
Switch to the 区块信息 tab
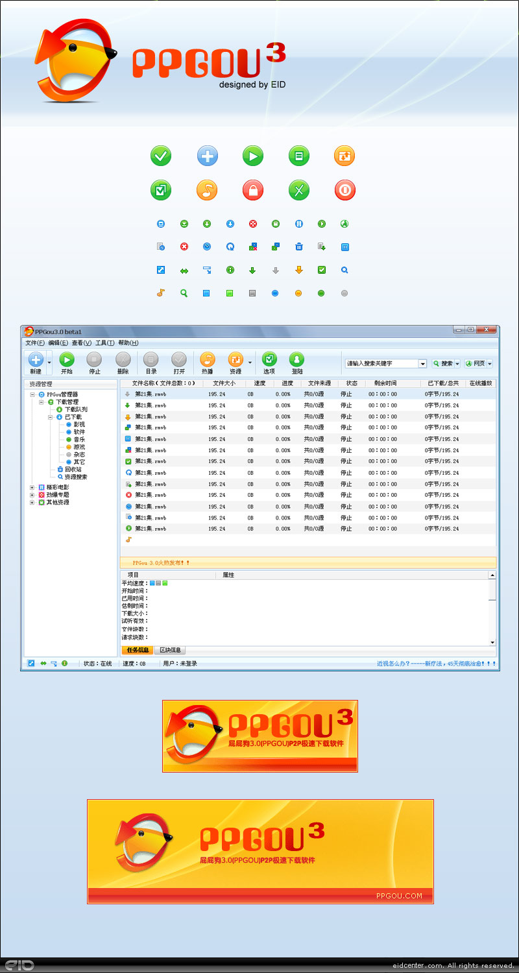tap(171, 650)
